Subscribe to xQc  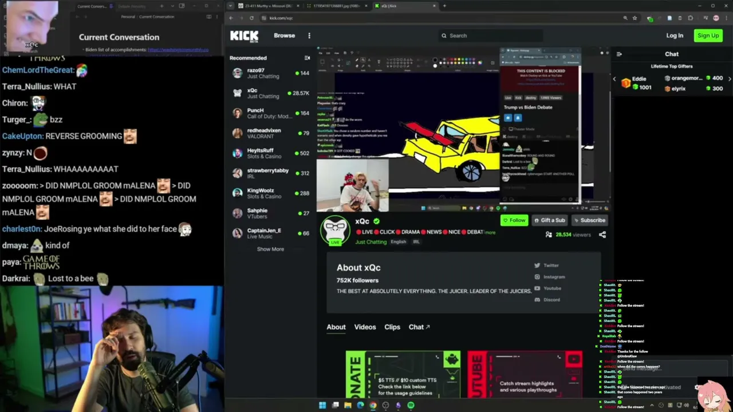click(589, 220)
